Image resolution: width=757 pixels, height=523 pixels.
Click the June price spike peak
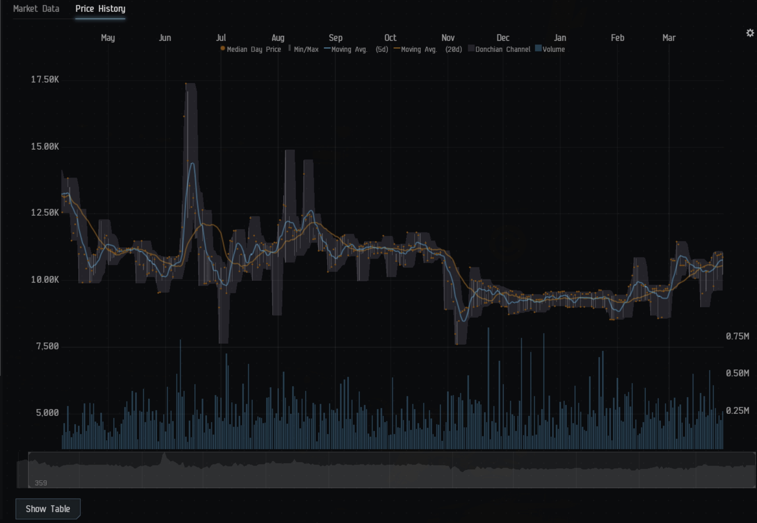click(186, 84)
